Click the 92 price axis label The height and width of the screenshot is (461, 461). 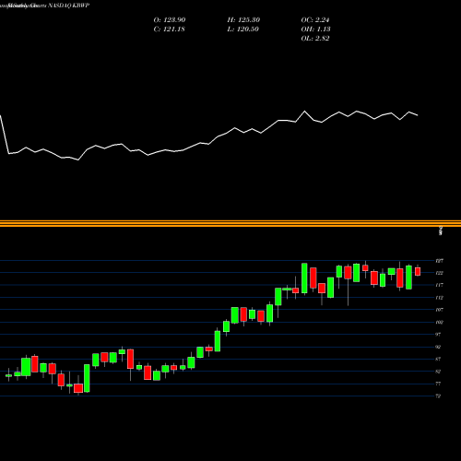click(x=438, y=347)
